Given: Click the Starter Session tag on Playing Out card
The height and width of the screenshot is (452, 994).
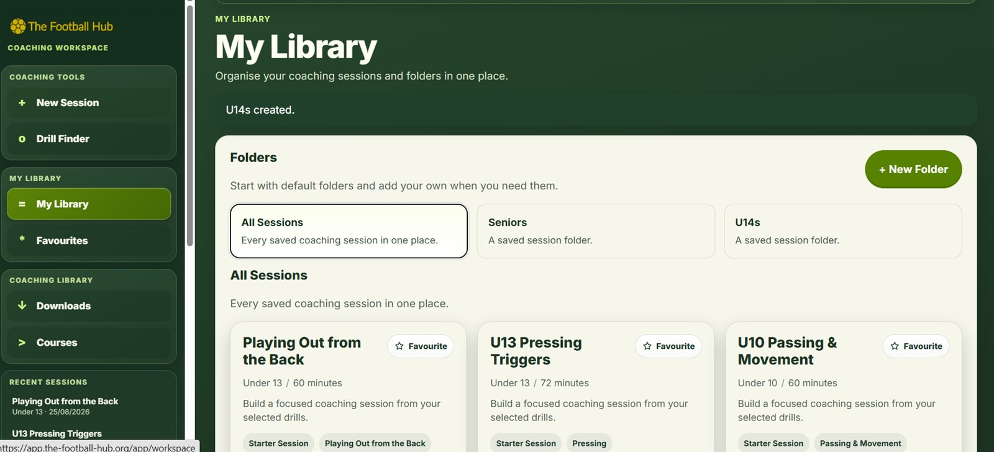Looking at the screenshot, I should pyautogui.click(x=278, y=443).
